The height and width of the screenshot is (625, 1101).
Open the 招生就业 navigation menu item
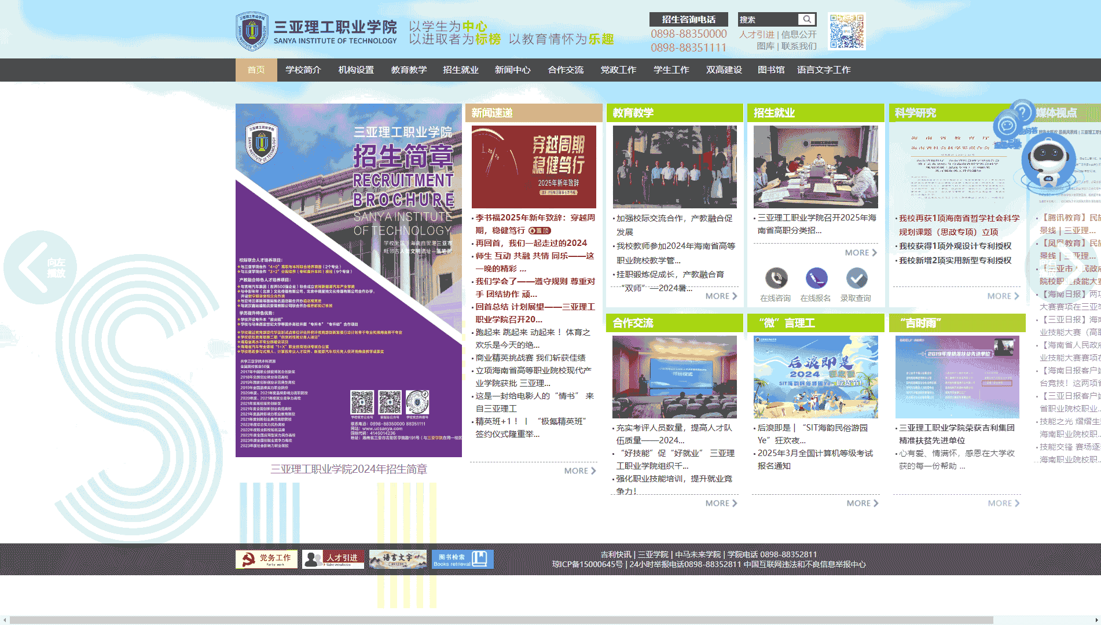click(461, 69)
